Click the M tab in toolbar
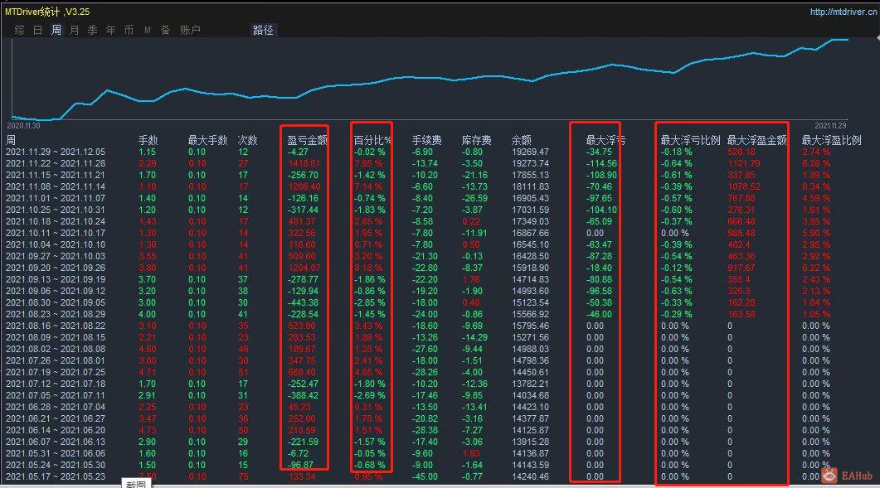Image resolution: width=880 pixels, height=488 pixels. click(x=147, y=31)
